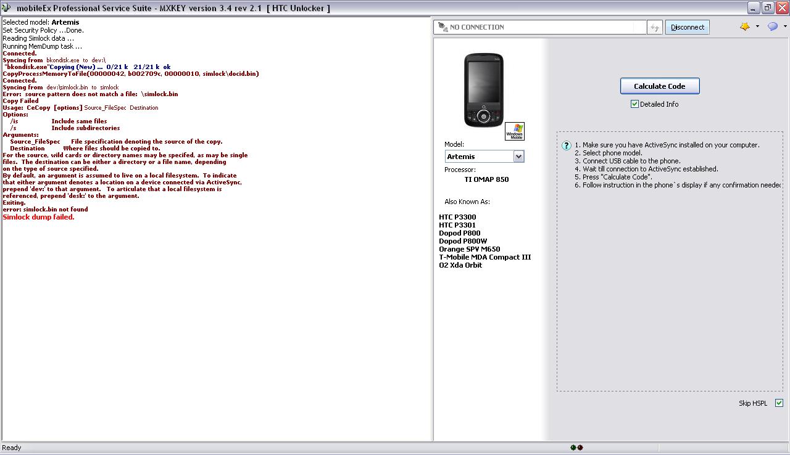790x455 pixels.
Task: Click the HTC phone thumbnail image
Action: 483,90
